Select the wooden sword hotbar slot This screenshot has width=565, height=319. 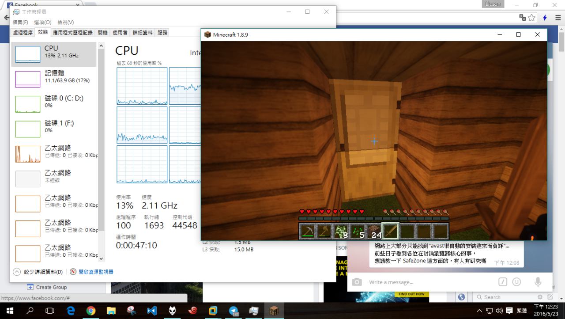click(x=390, y=231)
